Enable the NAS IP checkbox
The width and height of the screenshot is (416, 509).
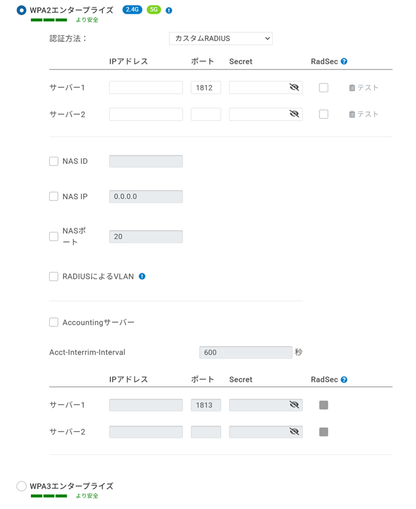click(54, 197)
